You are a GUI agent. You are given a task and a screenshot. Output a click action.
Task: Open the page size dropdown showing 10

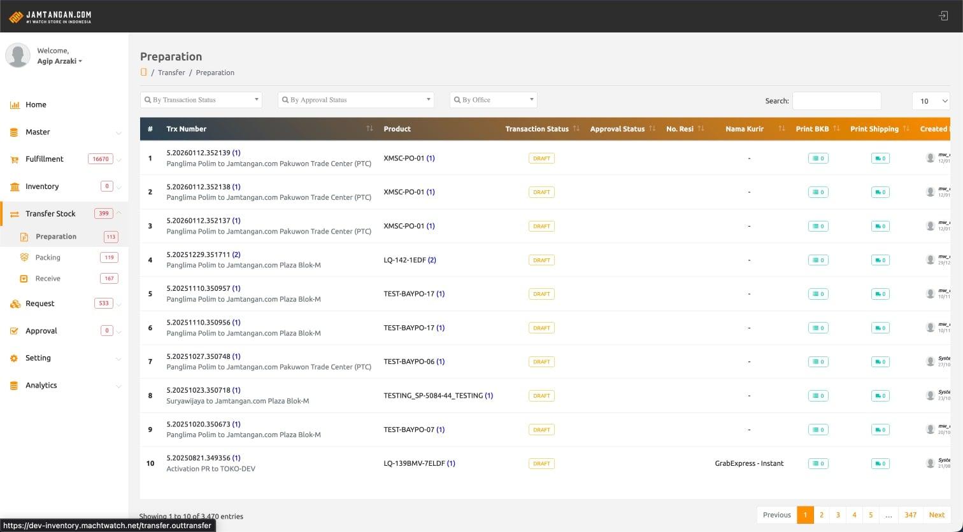931,101
